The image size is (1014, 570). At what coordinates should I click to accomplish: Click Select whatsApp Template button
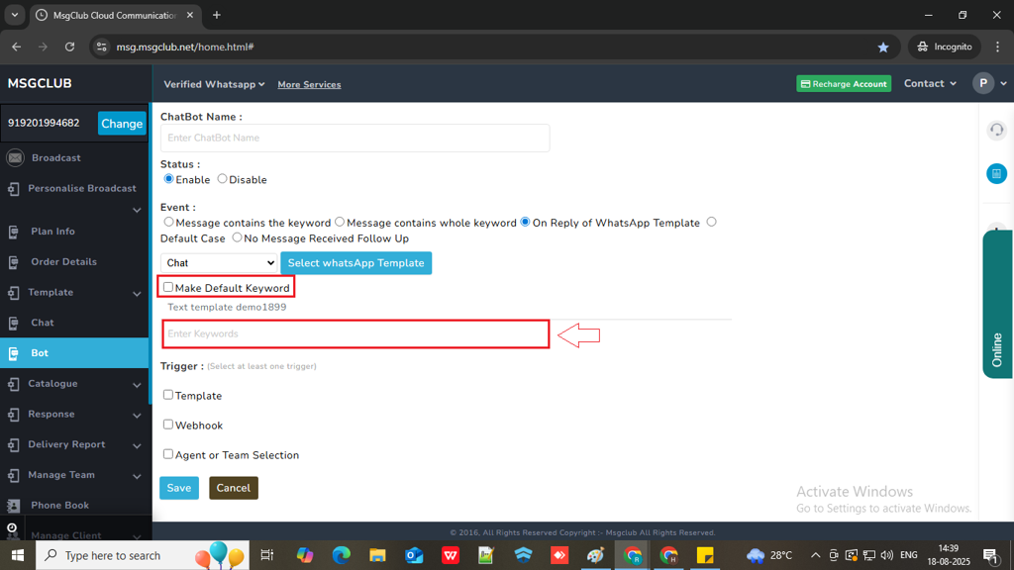(x=356, y=263)
